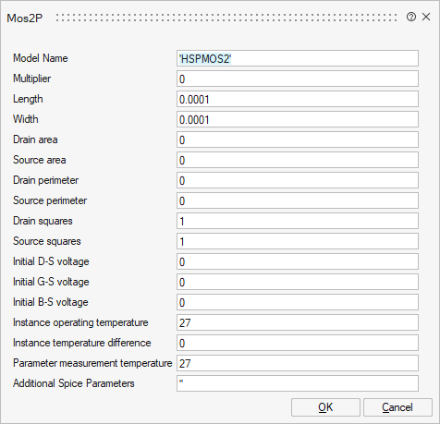Focus the Additional Spice Parameters field
The image size is (440, 424).
[298, 383]
